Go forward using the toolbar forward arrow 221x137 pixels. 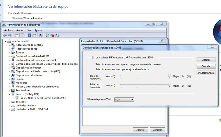coord(10,35)
